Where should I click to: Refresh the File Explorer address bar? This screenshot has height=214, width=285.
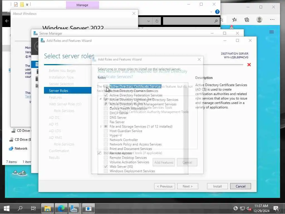coord(157,21)
